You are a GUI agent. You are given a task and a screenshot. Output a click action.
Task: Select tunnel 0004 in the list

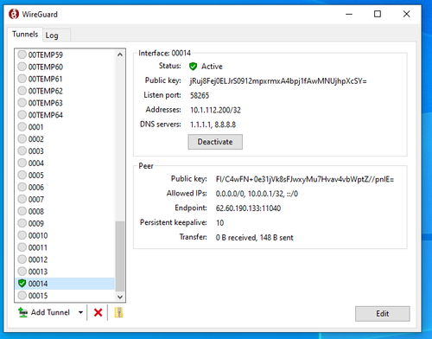[66, 163]
